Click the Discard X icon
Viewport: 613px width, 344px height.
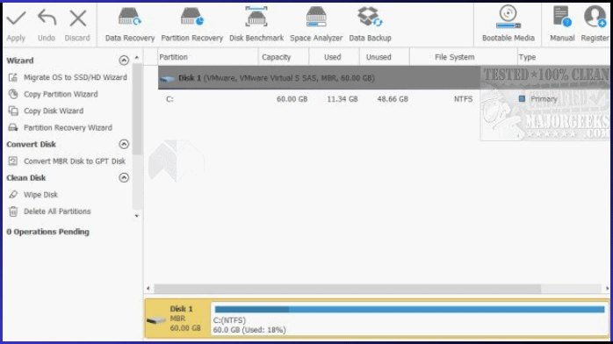(x=77, y=18)
